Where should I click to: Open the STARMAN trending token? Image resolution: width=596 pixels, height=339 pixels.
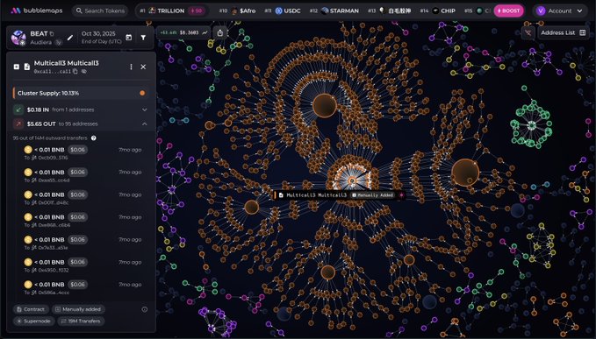point(334,11)
